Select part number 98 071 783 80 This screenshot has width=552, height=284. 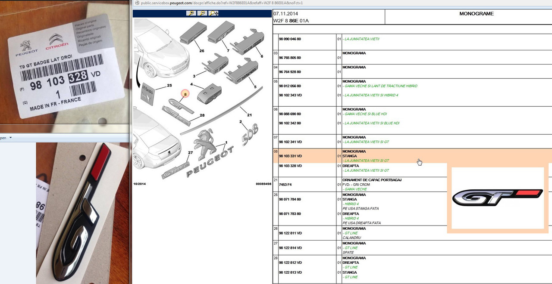(x=290, y=214)
